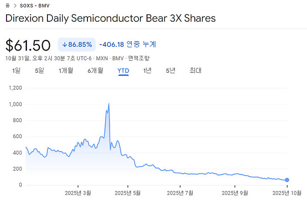Screen dimensions: 307x204
Task: Switch chart to the 6개월 range
Action: 94,70
